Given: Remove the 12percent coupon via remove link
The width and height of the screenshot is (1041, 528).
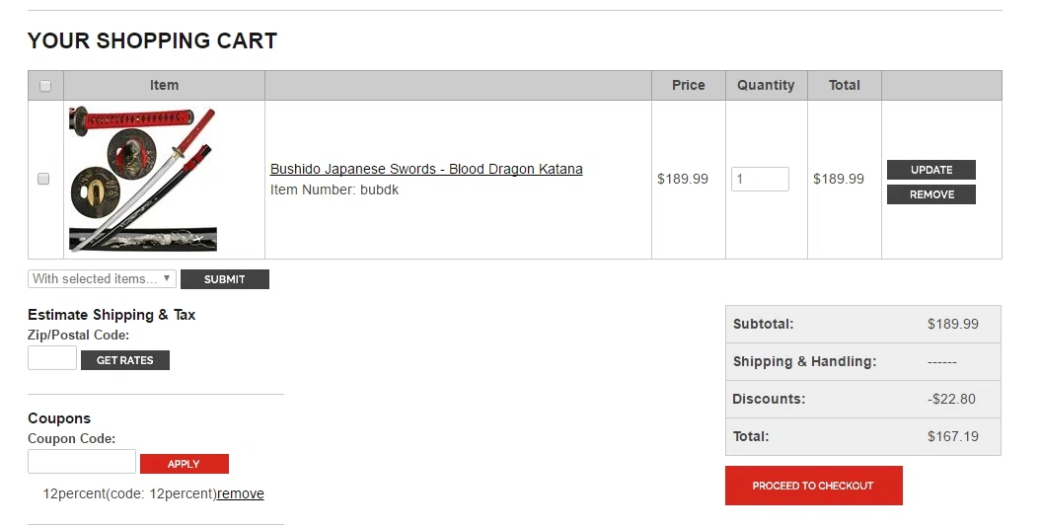Looking at the screenshot, I should click(241, 494).
